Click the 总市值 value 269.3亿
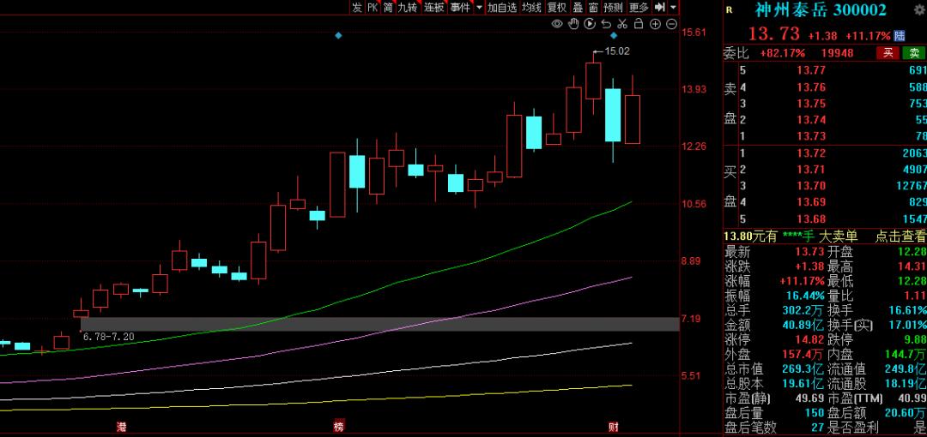This screenshot has height=437, width=927. [803, 369]
